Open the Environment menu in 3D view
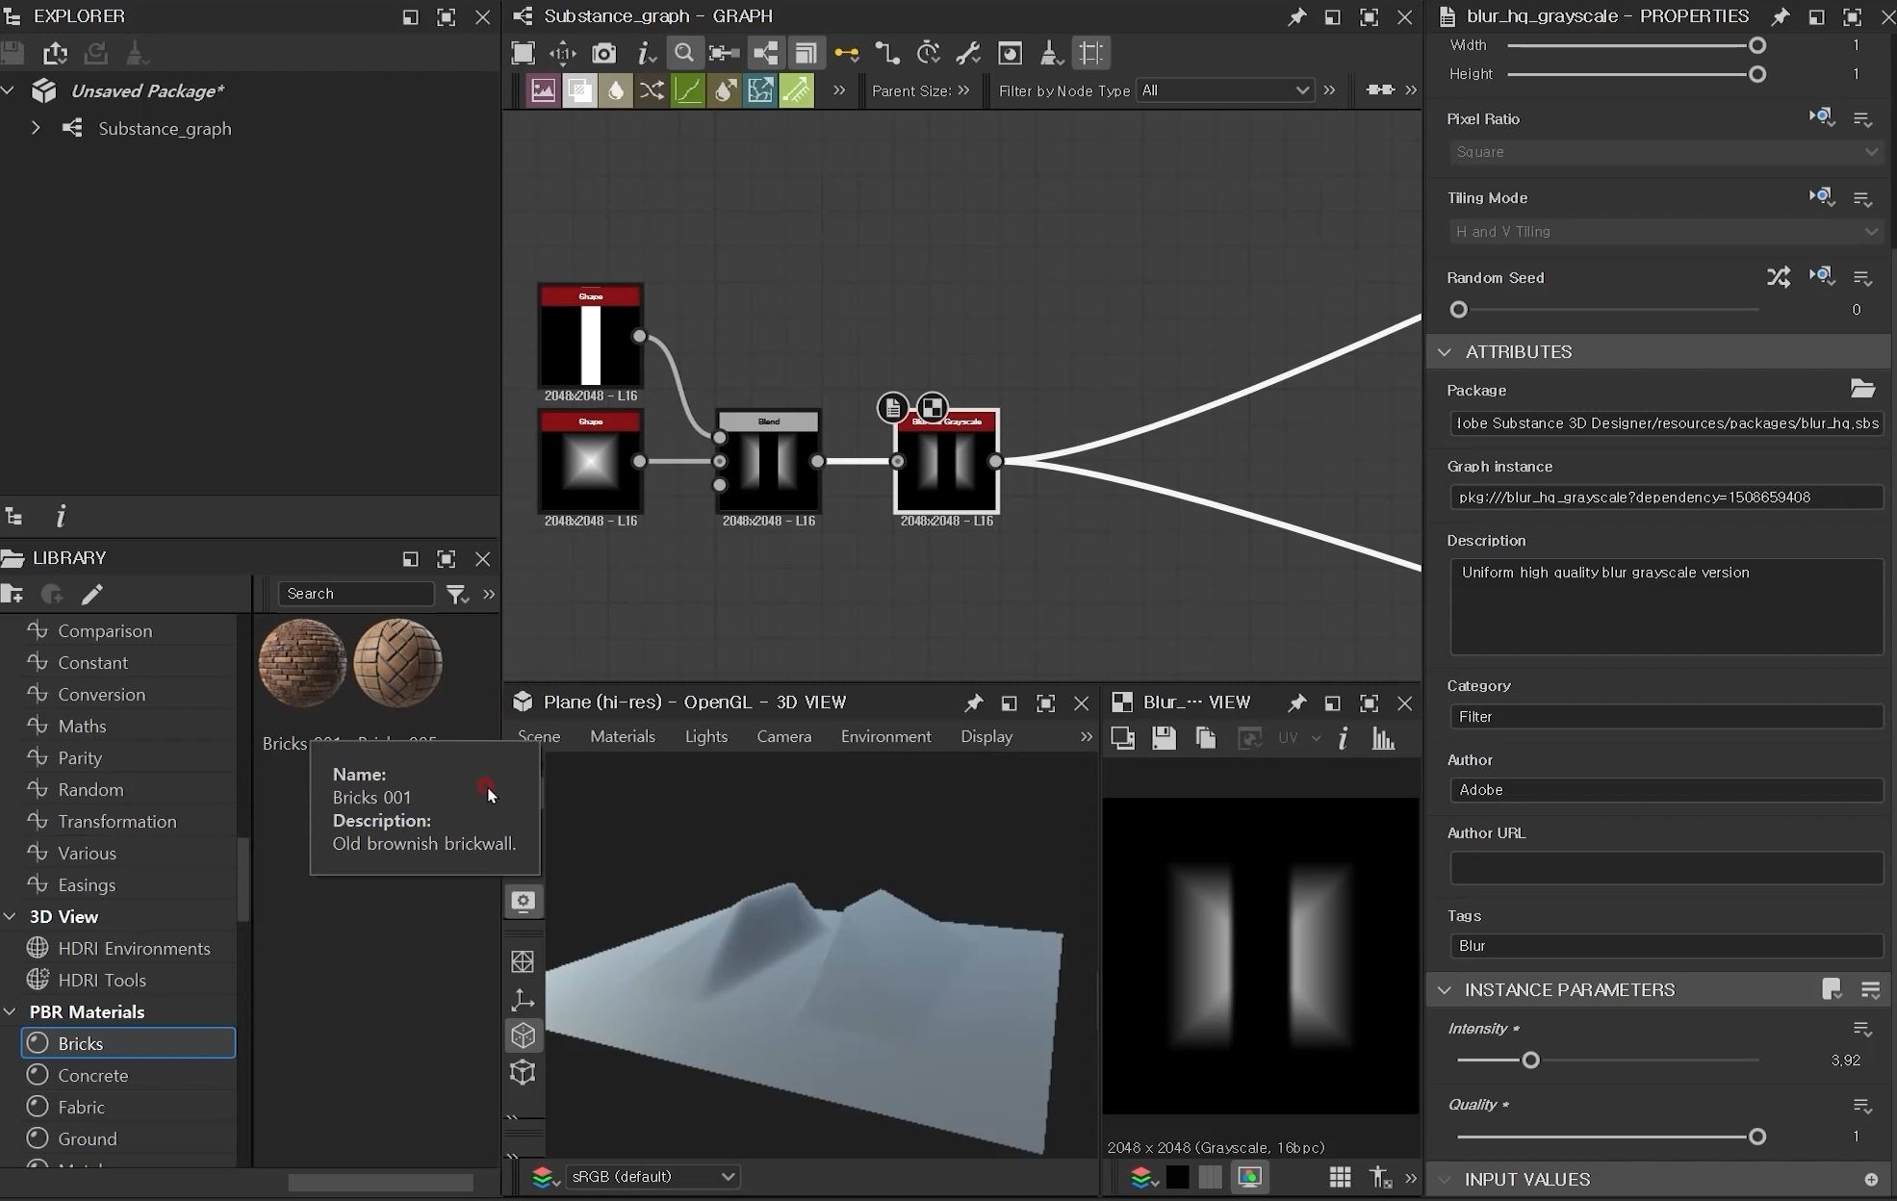Viewport: 1897px width, 1201px height. click(x=885, y=737)
